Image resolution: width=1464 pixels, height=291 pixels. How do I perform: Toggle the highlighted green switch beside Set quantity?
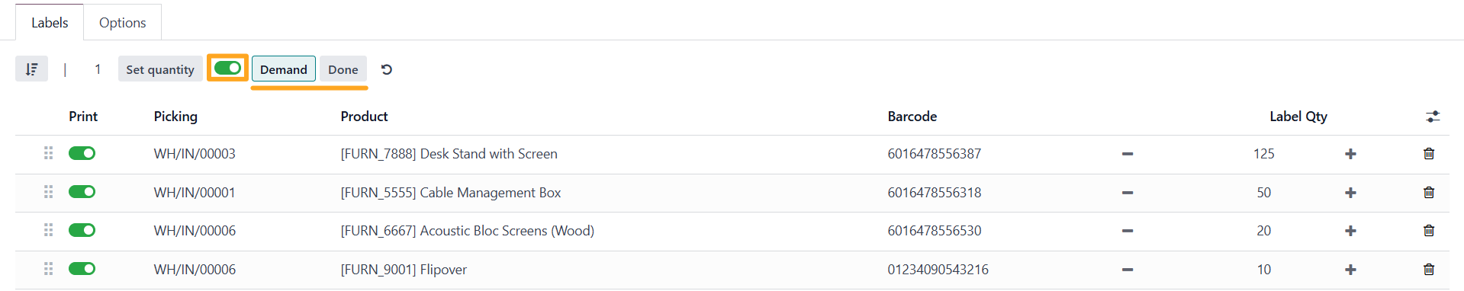(x=227, y=68)
